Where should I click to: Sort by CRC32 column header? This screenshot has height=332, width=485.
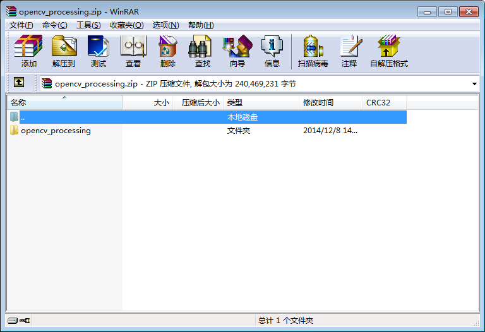(384, 103)
